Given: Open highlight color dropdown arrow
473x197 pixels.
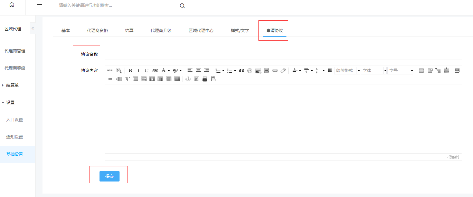Looking at the screenshot, I should (x=180, y=71).
